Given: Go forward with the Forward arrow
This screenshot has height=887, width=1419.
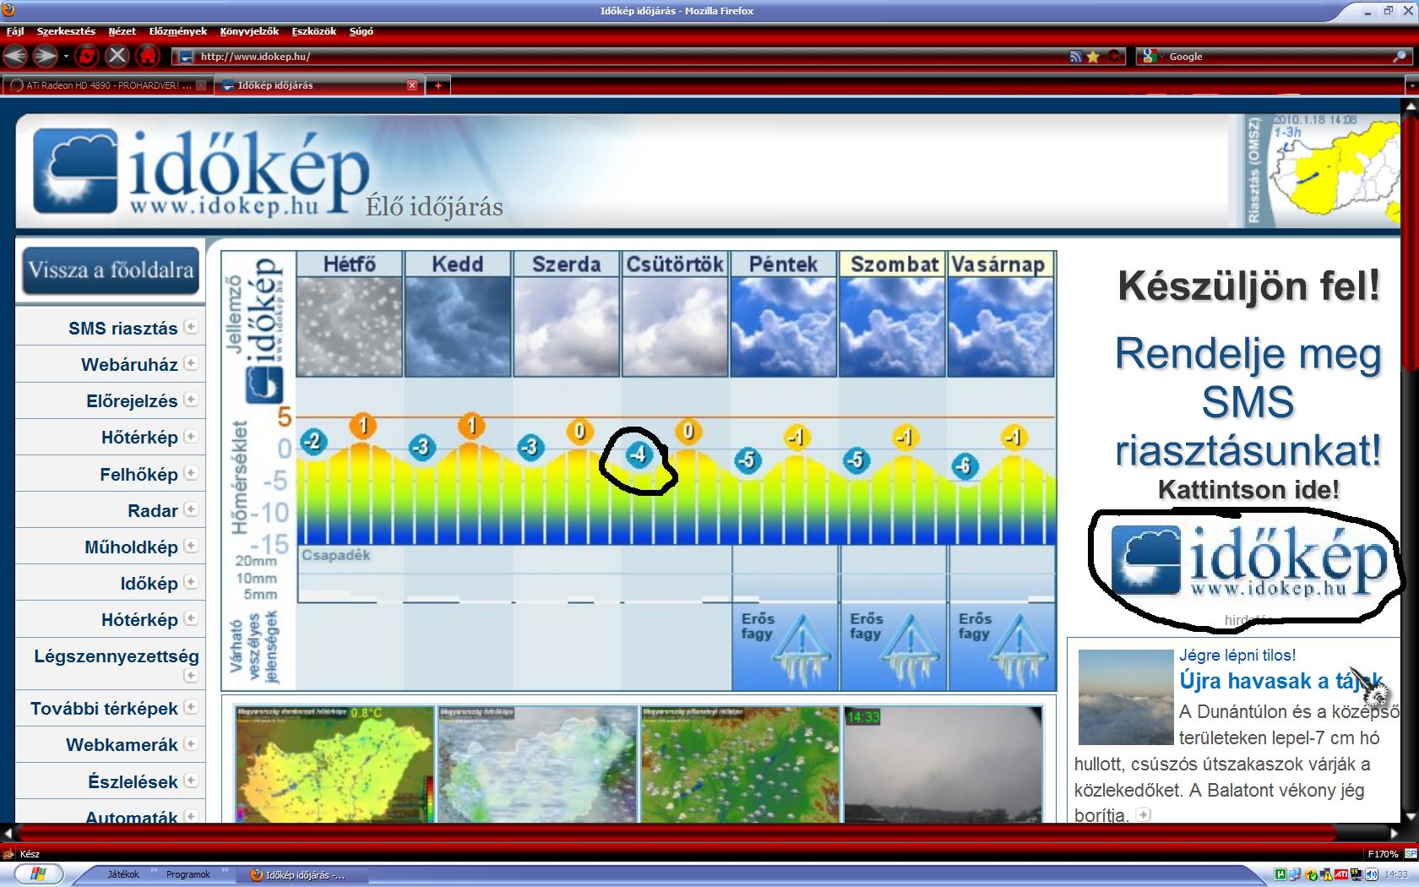Looking at the screenshot, I should click(x=45, y=57).
